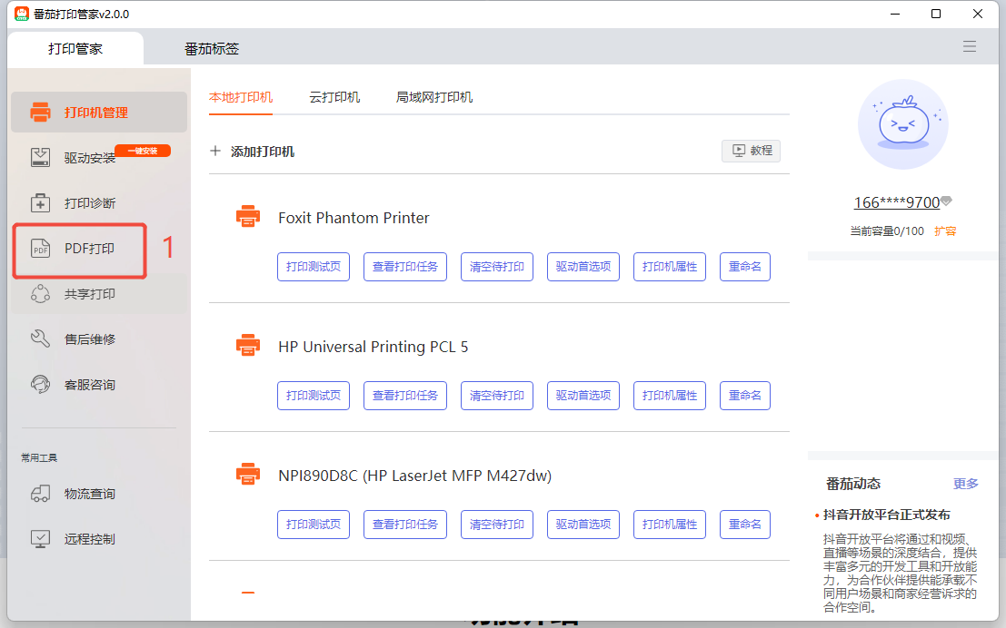Switch to the 番茄标签 tab
This screenshot has width=1006, height=628.
[212, 49]
